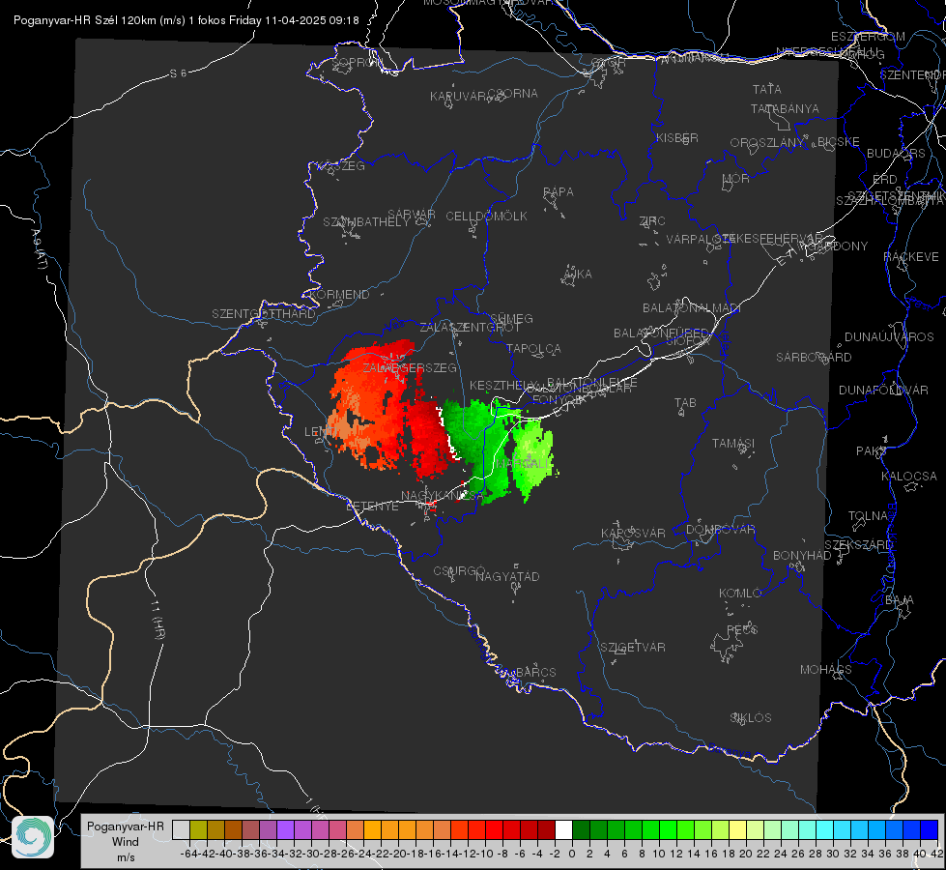Select the KÖRMEND label on map

pyautogui.click(x=339, y=295)
